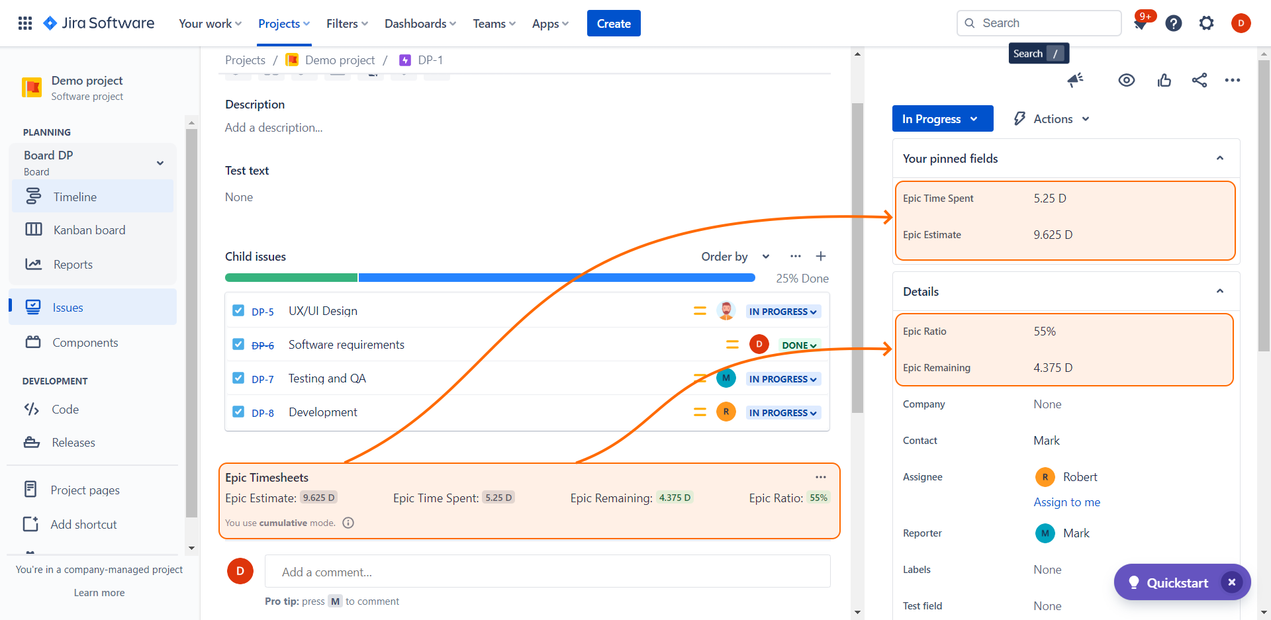
Task: Click inside the Add a comment field
Action: [x=547, y=572]
